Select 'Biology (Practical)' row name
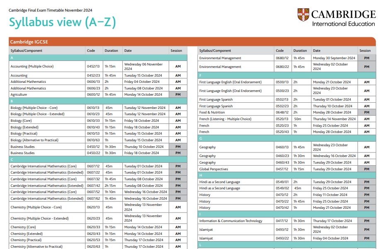The image size is (383, 249). click(24, 133)
